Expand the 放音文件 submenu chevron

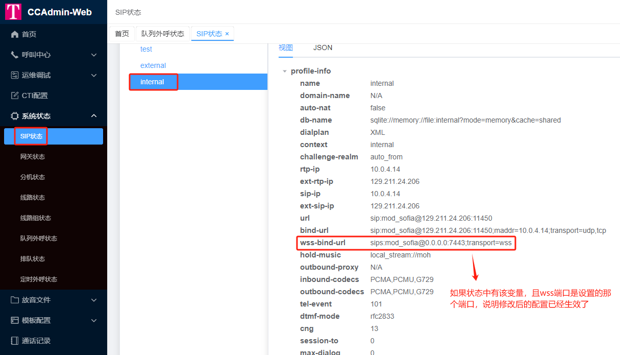coord(94,300)
